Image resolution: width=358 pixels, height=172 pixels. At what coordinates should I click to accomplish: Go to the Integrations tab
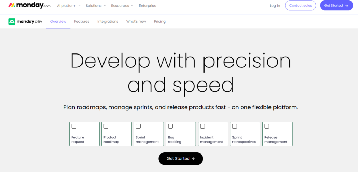click(108, 21)
